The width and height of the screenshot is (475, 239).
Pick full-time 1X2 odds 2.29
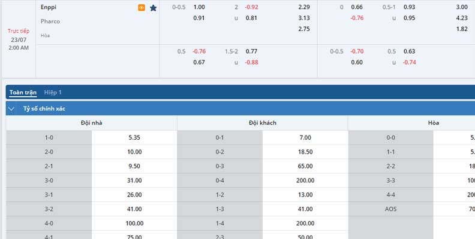[304, 7]
